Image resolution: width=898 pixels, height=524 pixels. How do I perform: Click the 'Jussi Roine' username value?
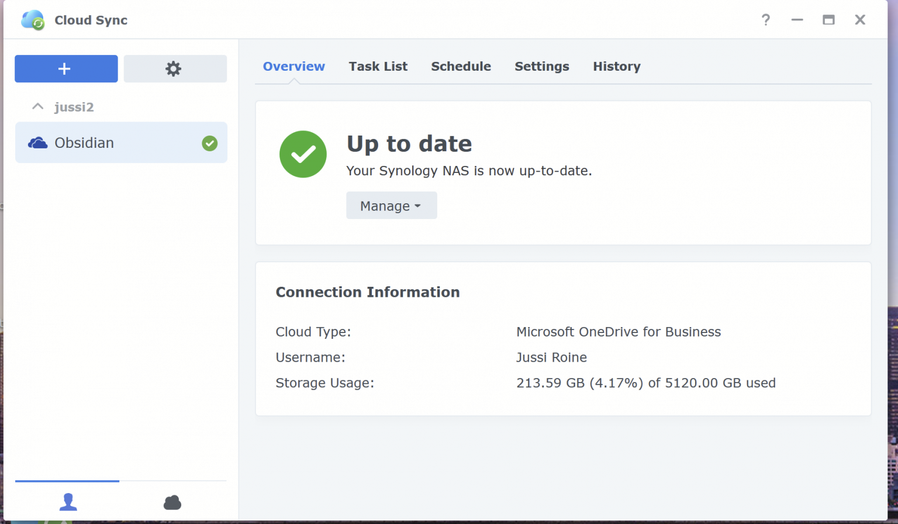click(551, 358)
